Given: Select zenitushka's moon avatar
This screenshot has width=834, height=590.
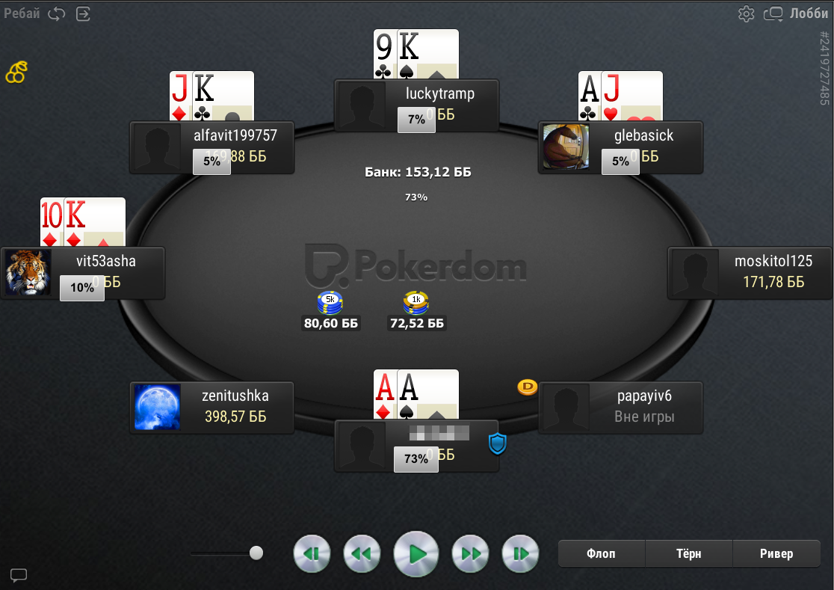Looking at the screenshot, I should coord(157,407).
